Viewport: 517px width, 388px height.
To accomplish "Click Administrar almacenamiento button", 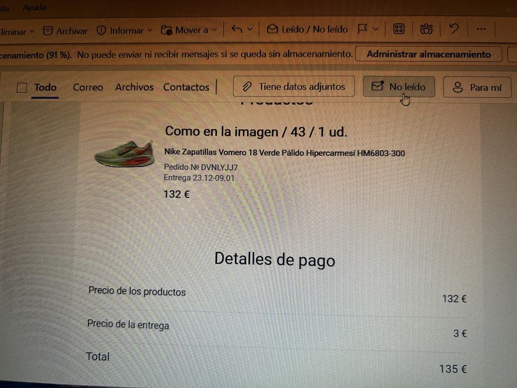I will tap(429, 54).
